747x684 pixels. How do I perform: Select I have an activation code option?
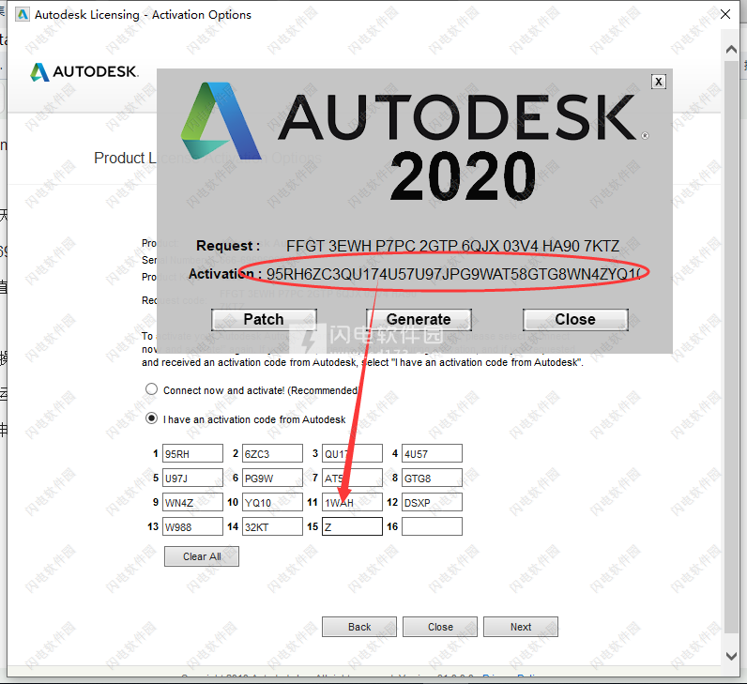click(151, 418)
